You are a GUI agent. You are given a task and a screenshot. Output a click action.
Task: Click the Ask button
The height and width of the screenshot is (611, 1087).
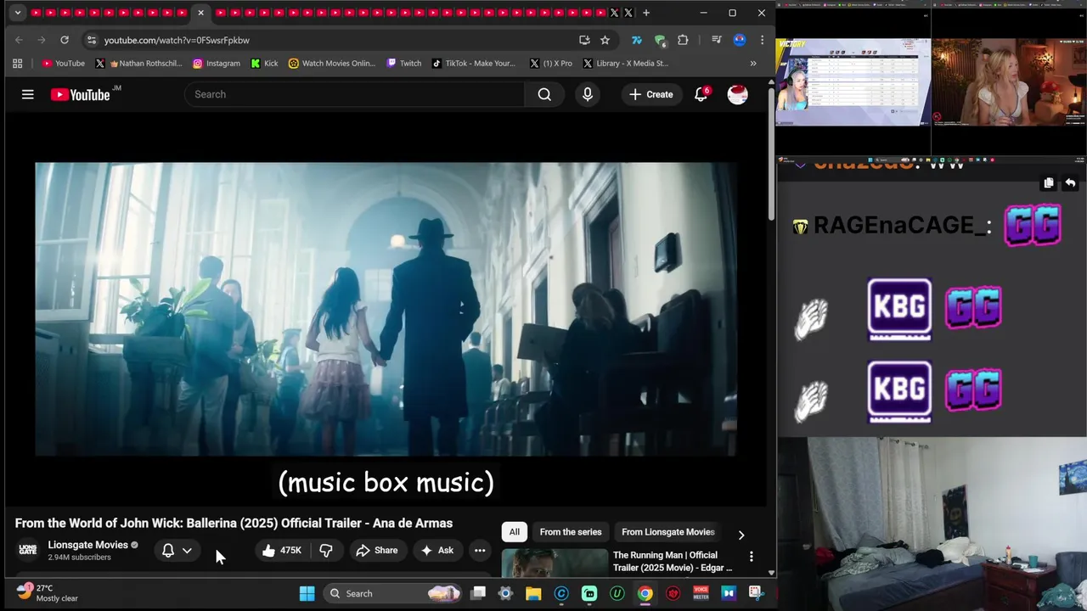(x=437, y=550)
